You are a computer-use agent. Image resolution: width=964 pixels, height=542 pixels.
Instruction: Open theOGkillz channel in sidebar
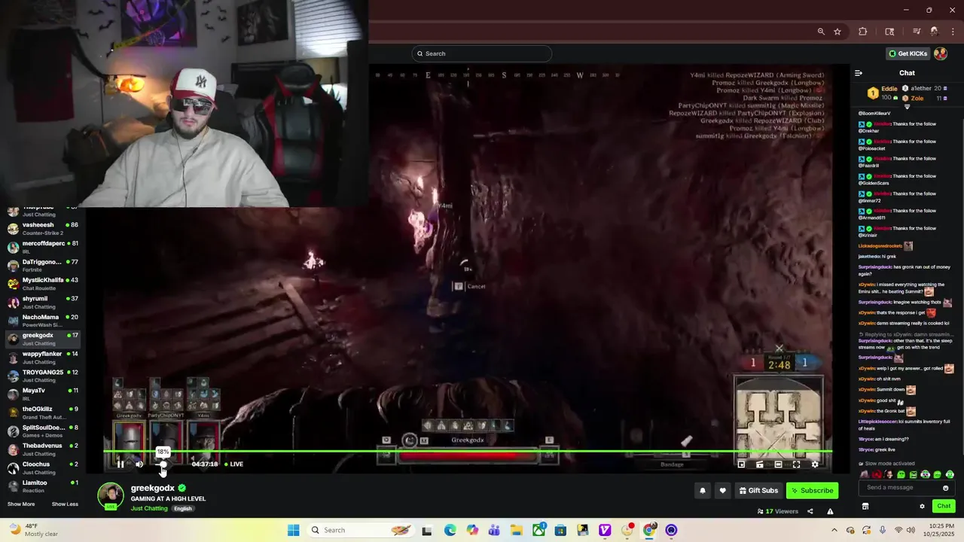(44, 413)
